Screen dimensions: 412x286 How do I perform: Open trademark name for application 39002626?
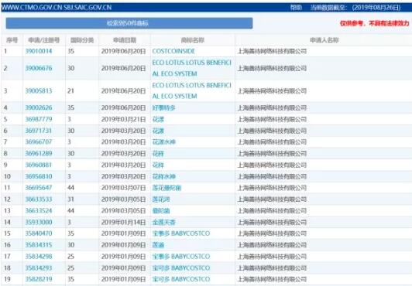pos(163,107)
